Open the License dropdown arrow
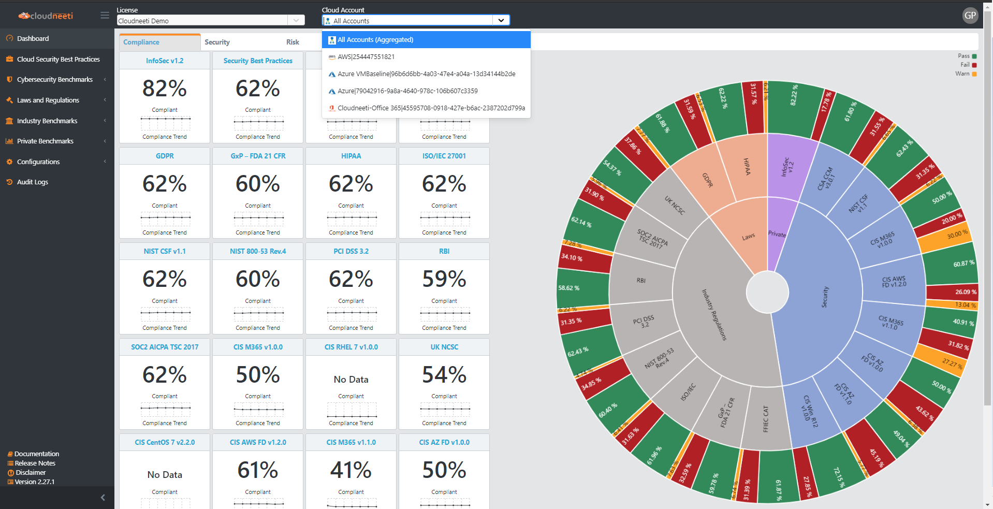Viewport: 993px width, 509px height. [296, 21]
